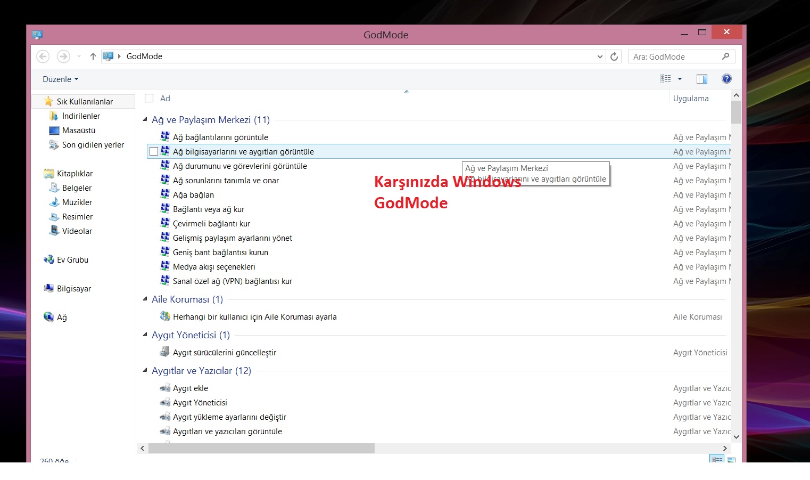Click the search magnifier icon

click(x=725, y=56)
